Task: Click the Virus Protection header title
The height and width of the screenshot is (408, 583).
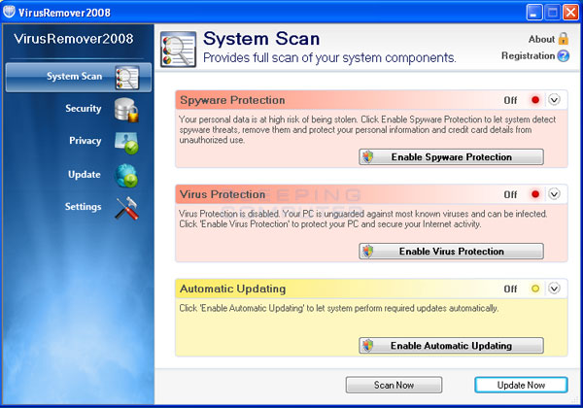Action: pos(223,194)
